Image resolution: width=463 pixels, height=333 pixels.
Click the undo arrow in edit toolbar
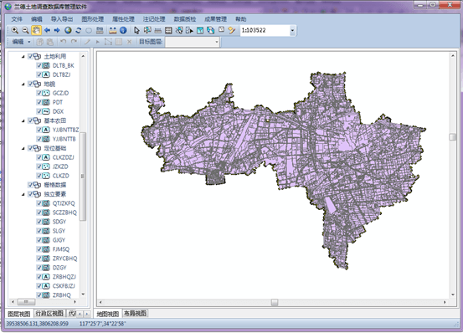pyautogui.click(x=63, y=42)
